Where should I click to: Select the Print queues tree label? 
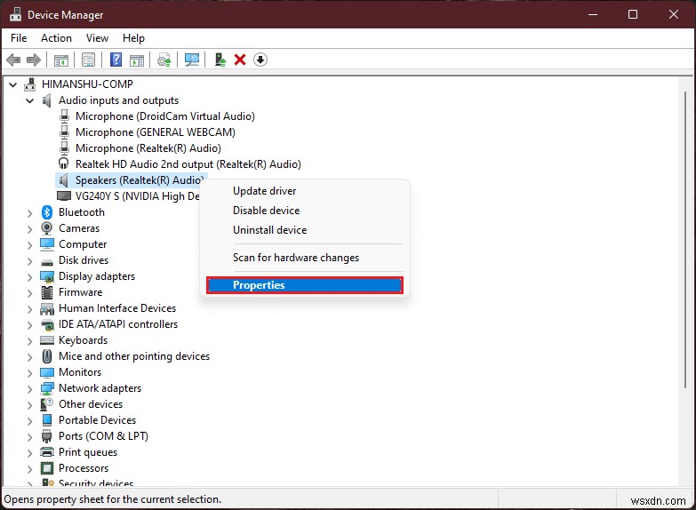coord(88,452)
